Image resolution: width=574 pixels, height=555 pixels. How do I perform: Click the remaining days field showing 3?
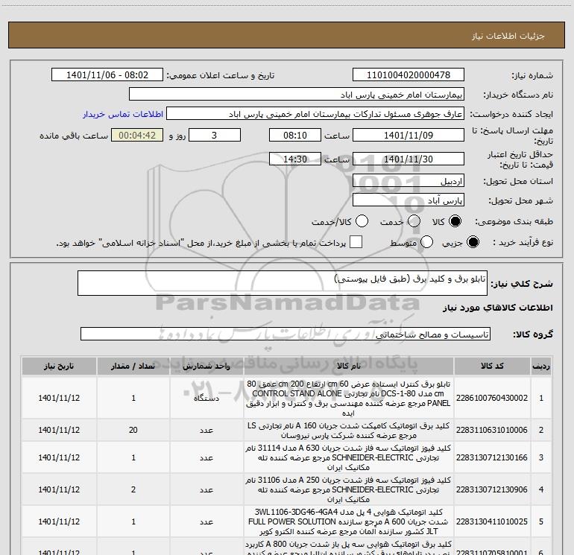tap(215, 135)
